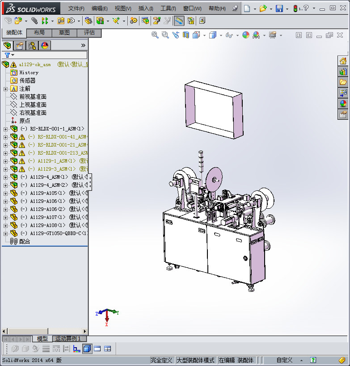Open the Display Style dropdown arrow
Image resolution: width=350 pixels, height=366 pixels.
pyautogui.click(x=221, y=35)
